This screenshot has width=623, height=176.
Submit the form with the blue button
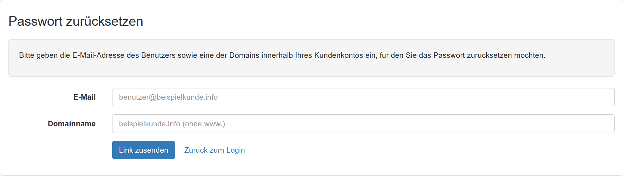tap(143, 150)
